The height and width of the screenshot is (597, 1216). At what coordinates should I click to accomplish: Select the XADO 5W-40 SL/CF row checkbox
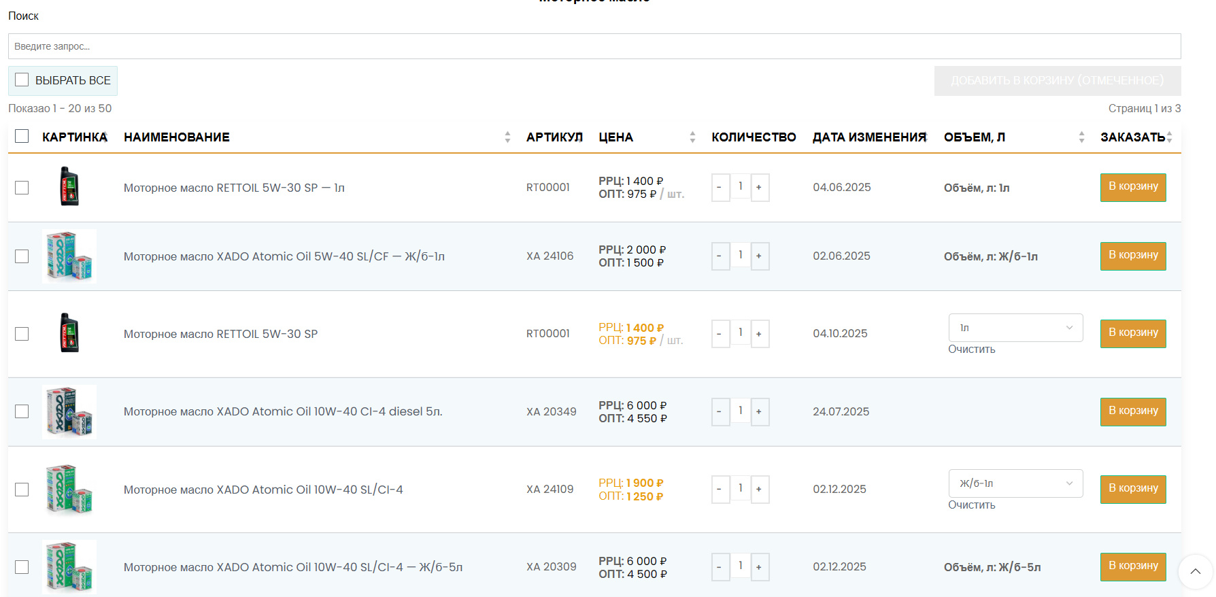click(x=22, y=256)
